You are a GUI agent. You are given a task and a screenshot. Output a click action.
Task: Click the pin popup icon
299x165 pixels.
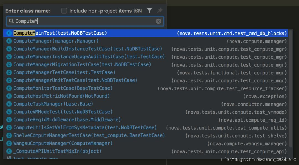[x=159, y=11]
